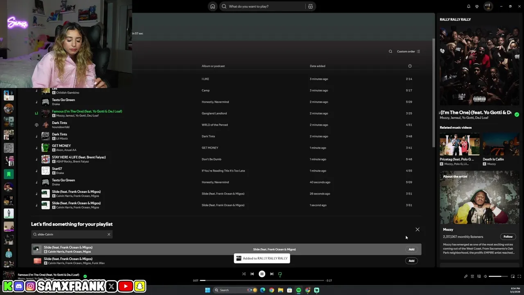Skip to the previous track
Viewport: 524px width, 295px height.
252,274
